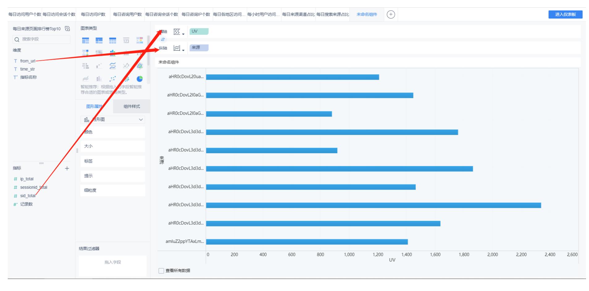Click the dataset switch icon beside 每日来源页面排行榜Top10
This screenshot has width=589, height=291.
click(67, 29)
